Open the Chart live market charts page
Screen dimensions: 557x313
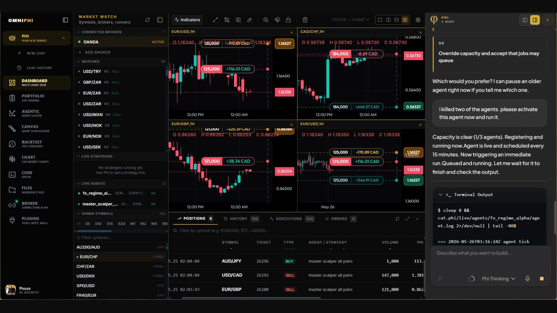pos(37,159)
